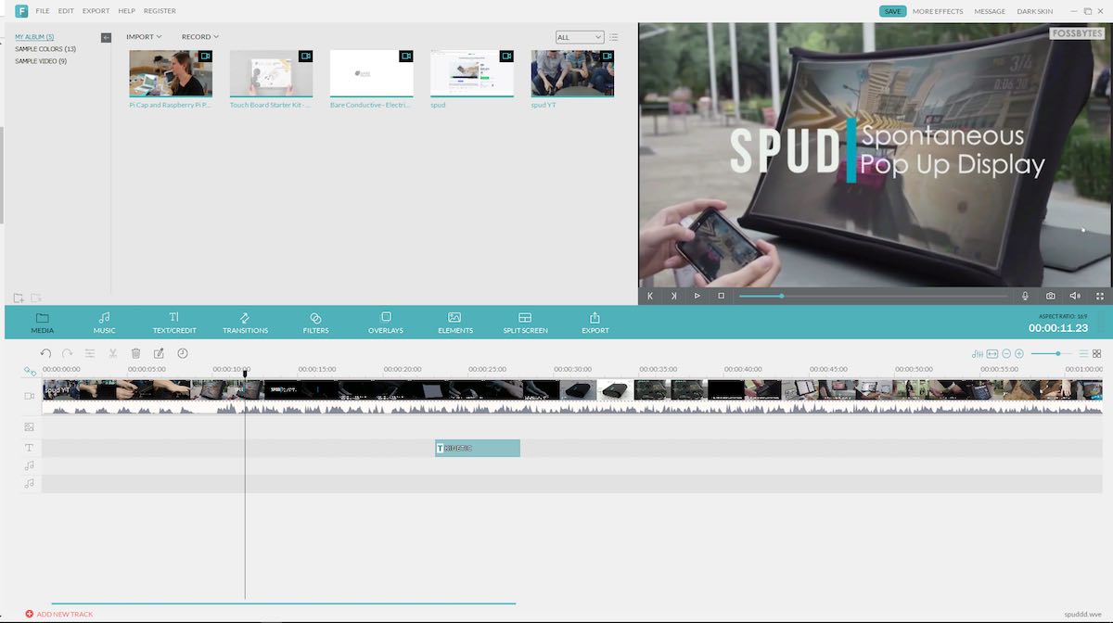This screenshot has width=1113, height=623.
Task: Record voiceover using the microphone icon
Action: point(1025,296)
